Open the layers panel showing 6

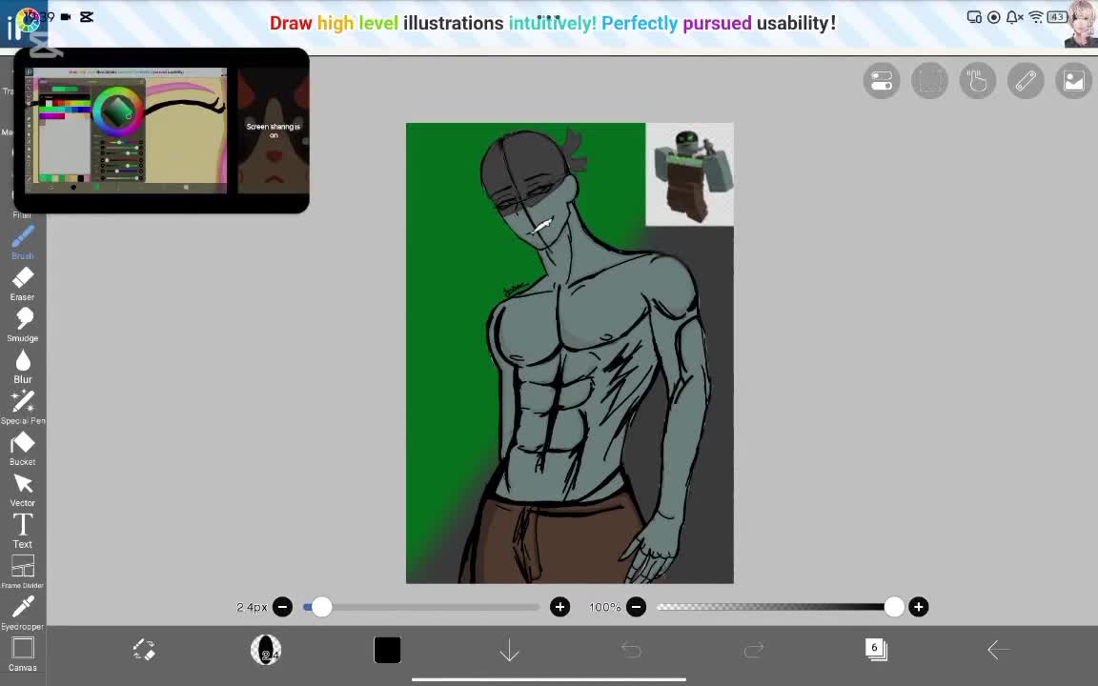[x=875, y=650]
